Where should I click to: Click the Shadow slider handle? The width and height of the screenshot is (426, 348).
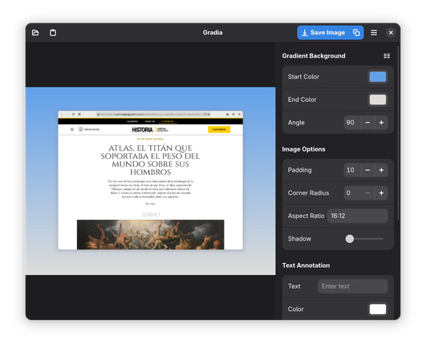pyautogui.click(x=350, y=239)
